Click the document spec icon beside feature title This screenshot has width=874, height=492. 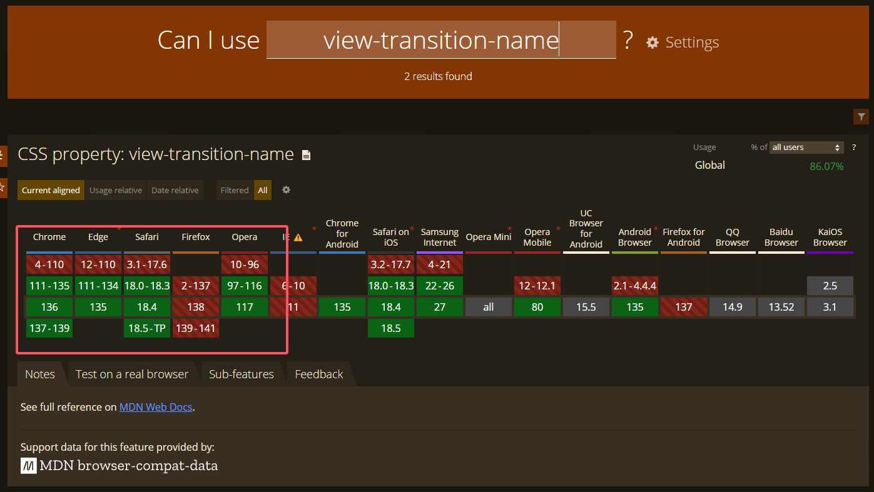[x=306, y=155]
